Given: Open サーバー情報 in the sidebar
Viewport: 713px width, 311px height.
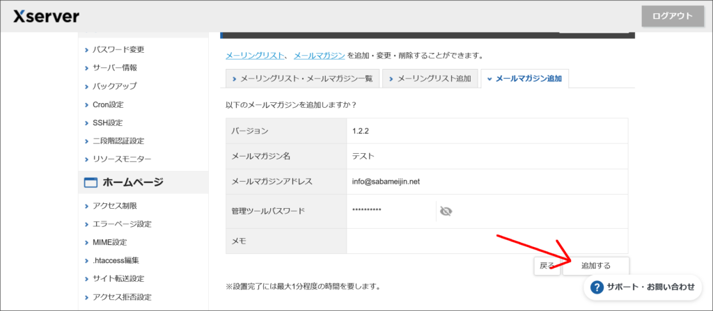Looking at the screenshot, I should coord(115,67).
